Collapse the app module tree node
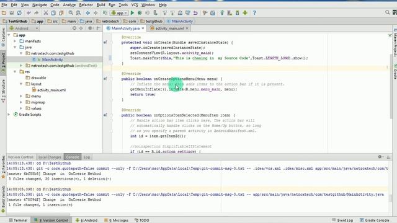 (x=9, y=35)
